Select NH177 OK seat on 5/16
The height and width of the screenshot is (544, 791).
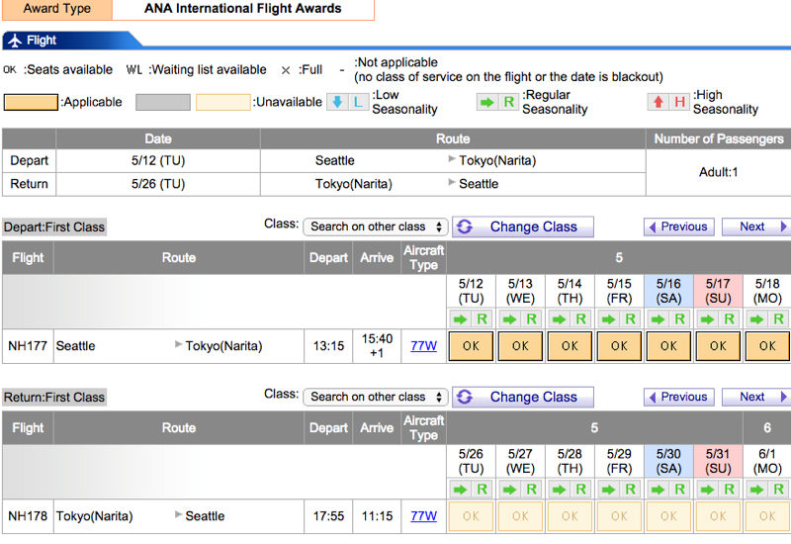tap(668, 346)
